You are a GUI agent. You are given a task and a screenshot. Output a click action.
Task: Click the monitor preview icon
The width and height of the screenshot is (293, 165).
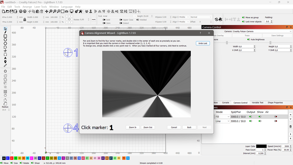71,11
